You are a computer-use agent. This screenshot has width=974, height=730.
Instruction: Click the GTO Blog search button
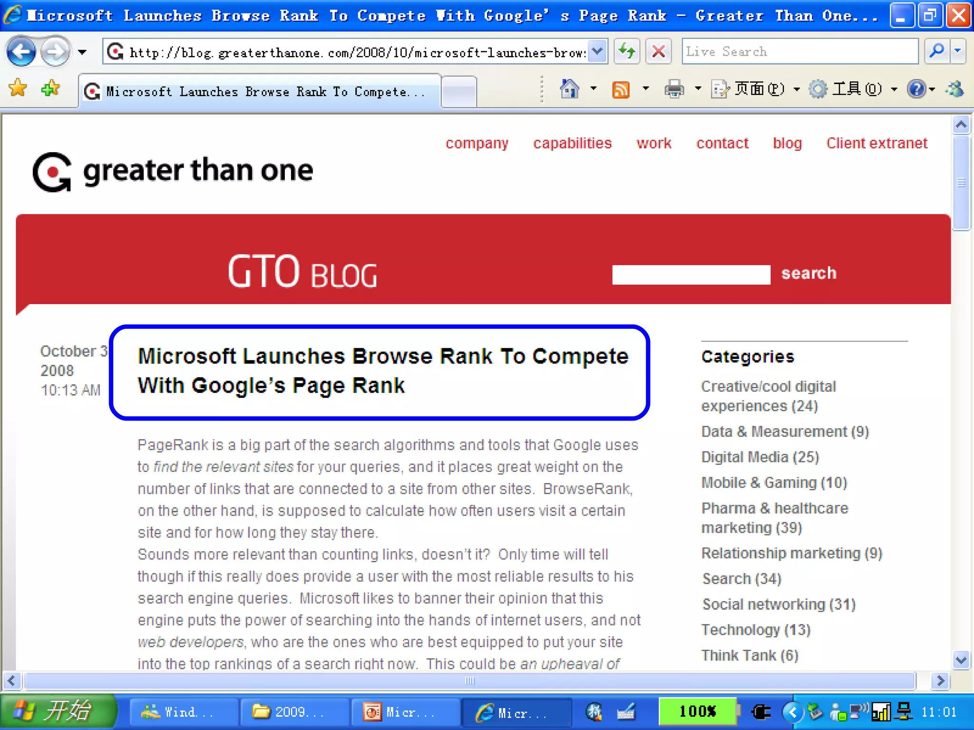tap(808, 273)
